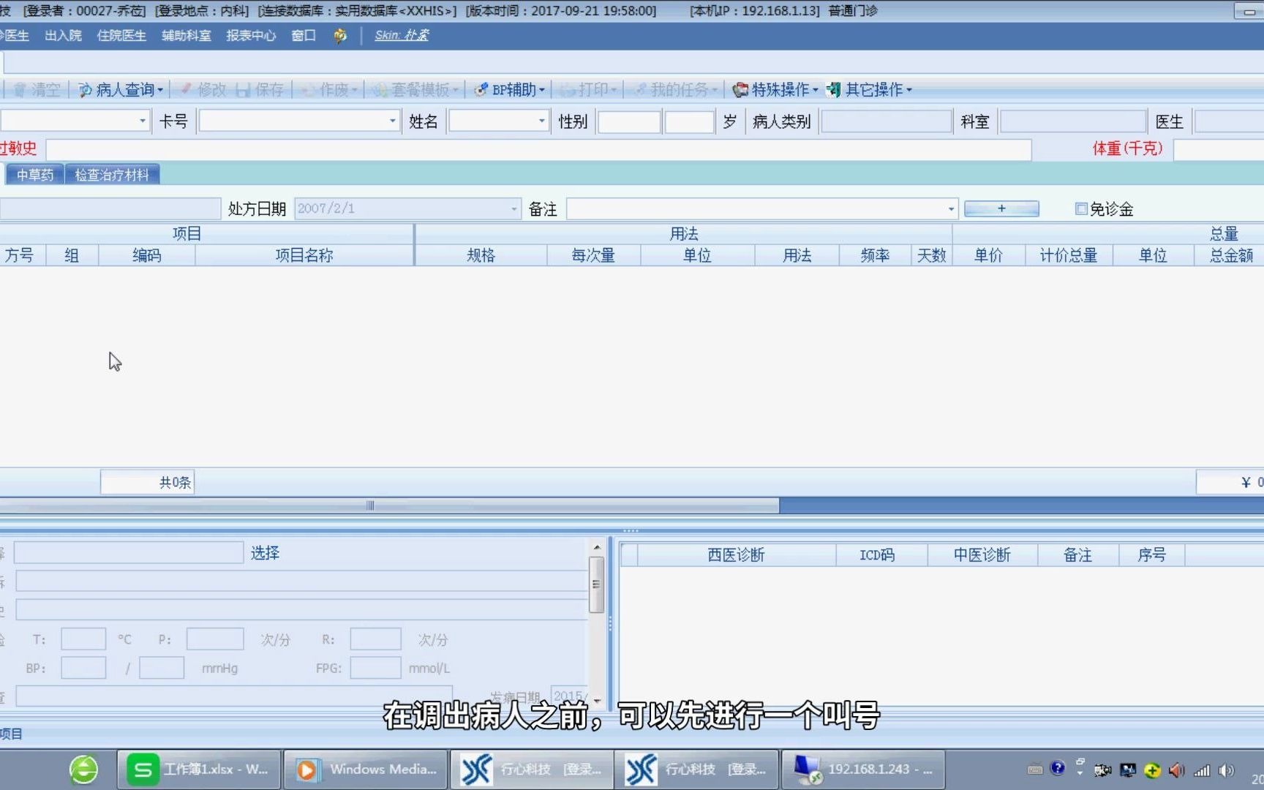
Task: Click the ICD码 column header
Action: pos(877,555)
